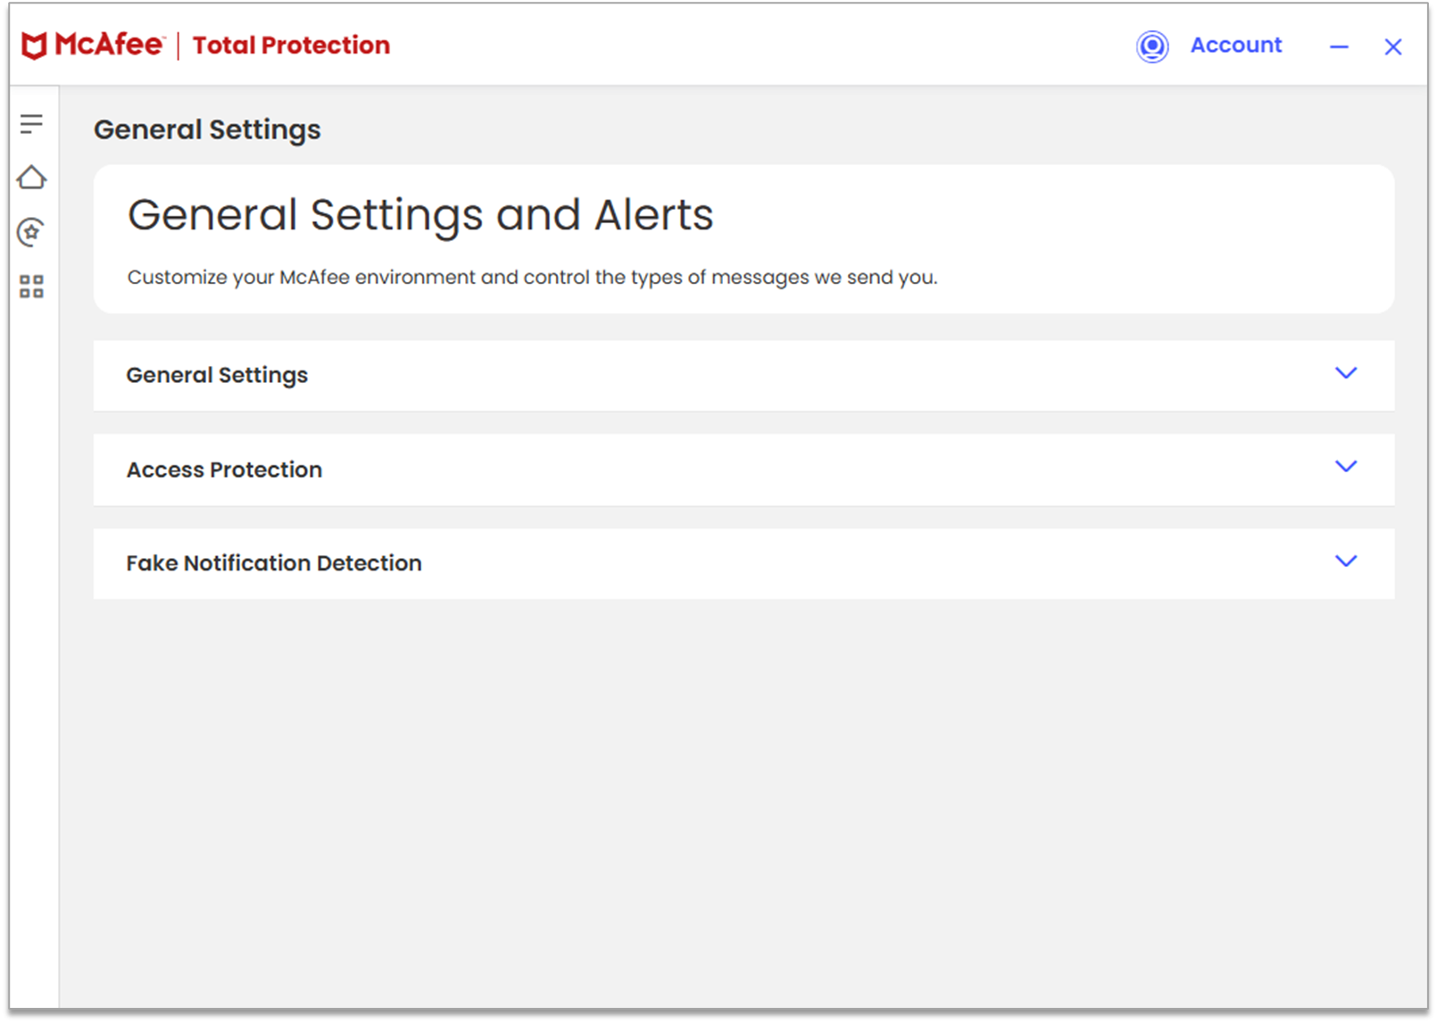1437x1023 pixels.
Task: Click the Customize your McAfee environment description
Action: (x=532, y=278)
